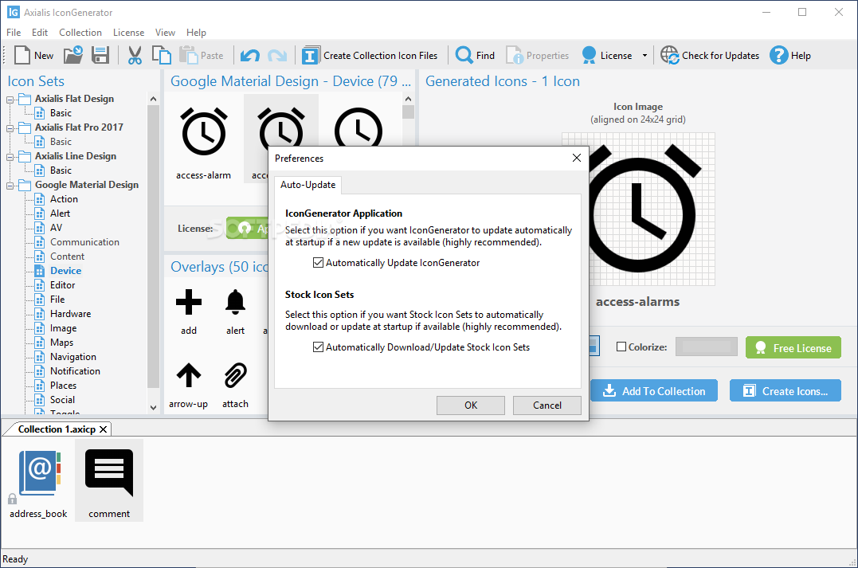Select the Alert icon set
Image resolution: width=858 pixels, height=568 pixels.
(x=61, y=213)
